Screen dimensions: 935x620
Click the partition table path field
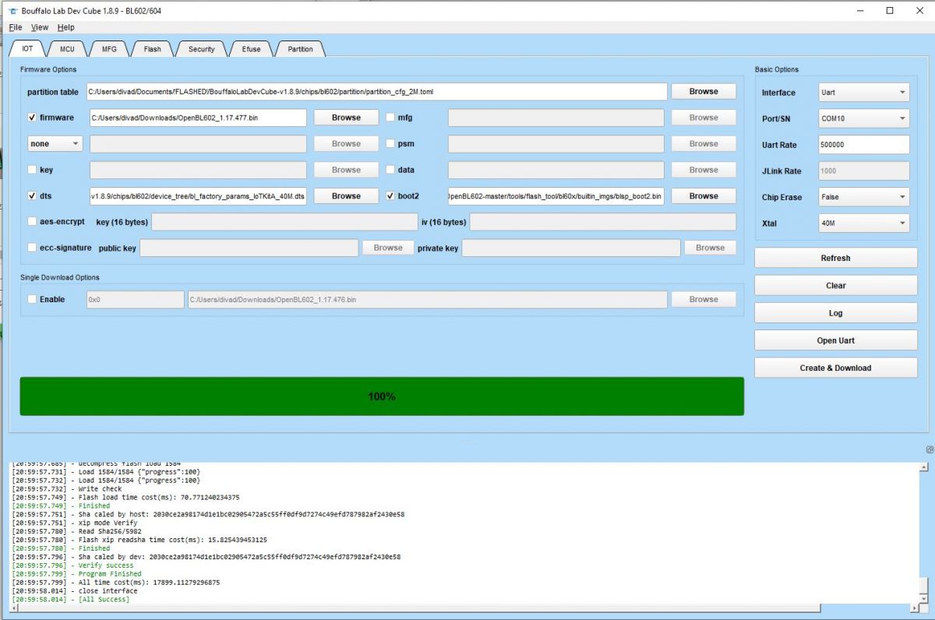(x=376, y=91)
